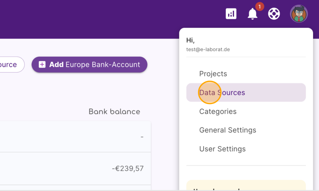The image size is (319, 191).
Task: Select Projects from the user menu
Action: (213, 74)
